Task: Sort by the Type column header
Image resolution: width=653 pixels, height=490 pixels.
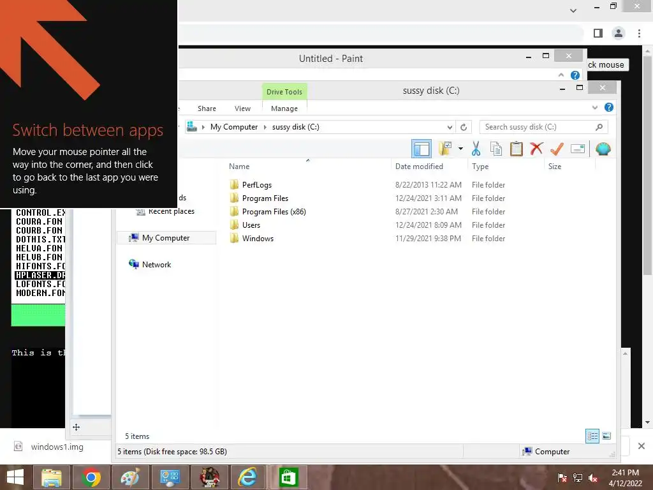Action: [480, 167]
